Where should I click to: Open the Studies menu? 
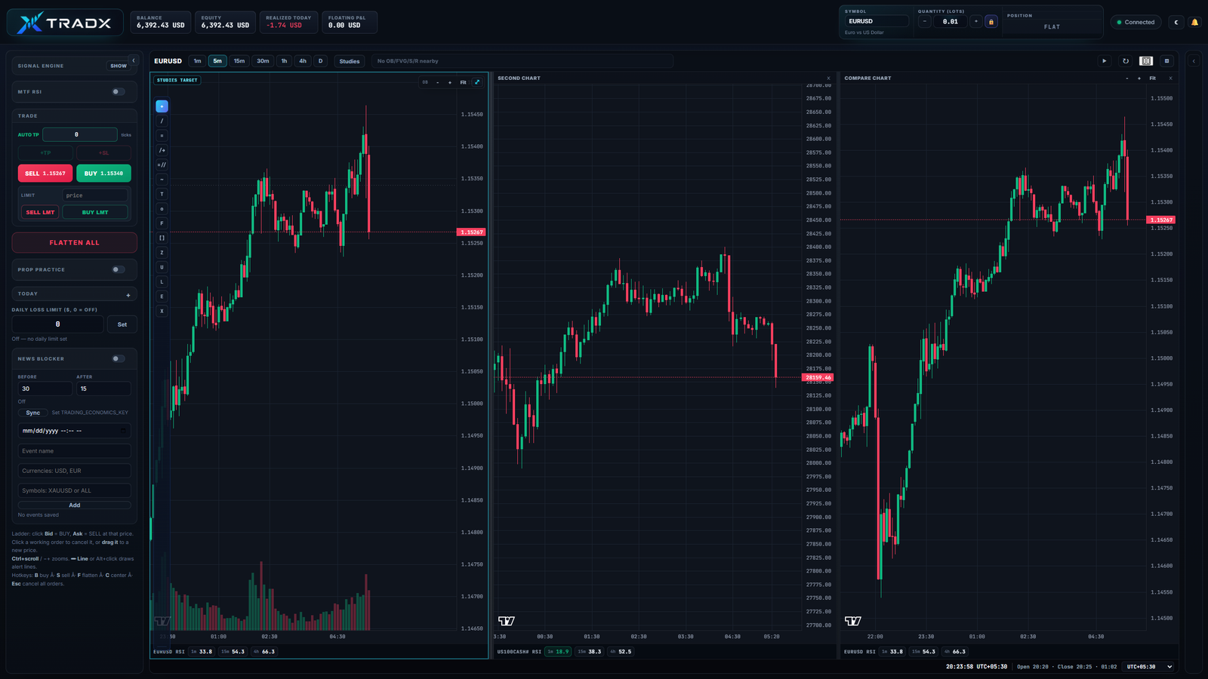point(350,61)
